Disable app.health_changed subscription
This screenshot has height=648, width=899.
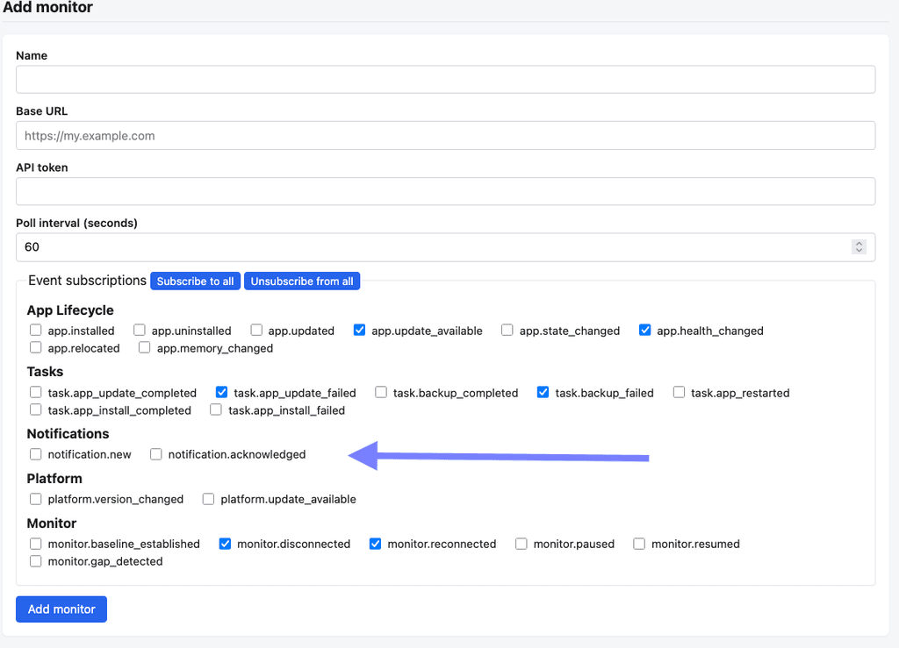click(645, 331)
